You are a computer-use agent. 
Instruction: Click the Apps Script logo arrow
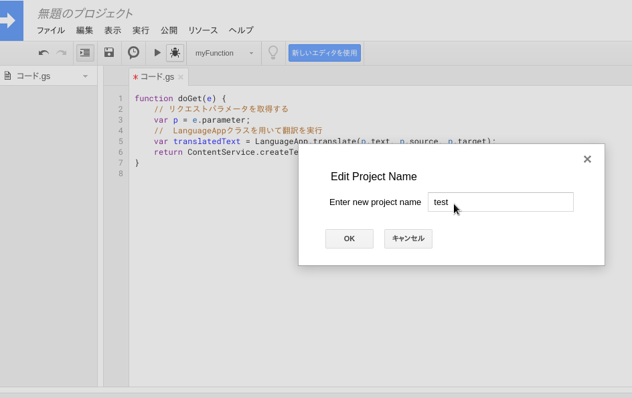11,21
